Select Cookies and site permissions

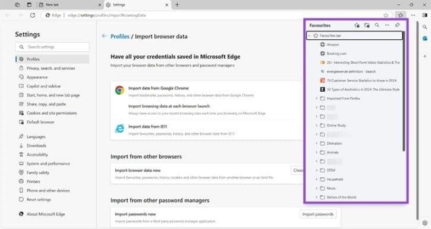[x=52, y=113]
